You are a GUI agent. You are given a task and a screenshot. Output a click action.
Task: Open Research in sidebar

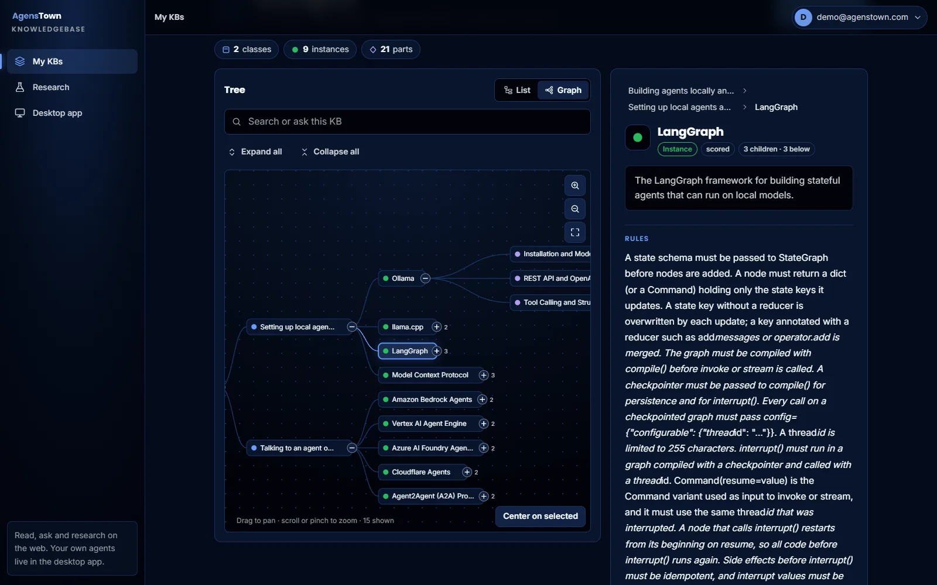[x=73, y=87]
